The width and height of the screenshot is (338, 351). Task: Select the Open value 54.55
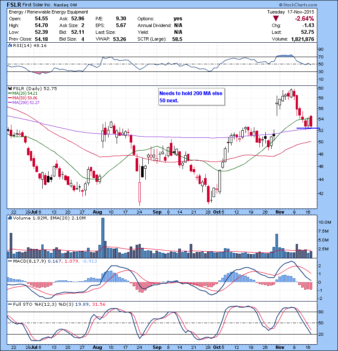(x=41, y=19)
